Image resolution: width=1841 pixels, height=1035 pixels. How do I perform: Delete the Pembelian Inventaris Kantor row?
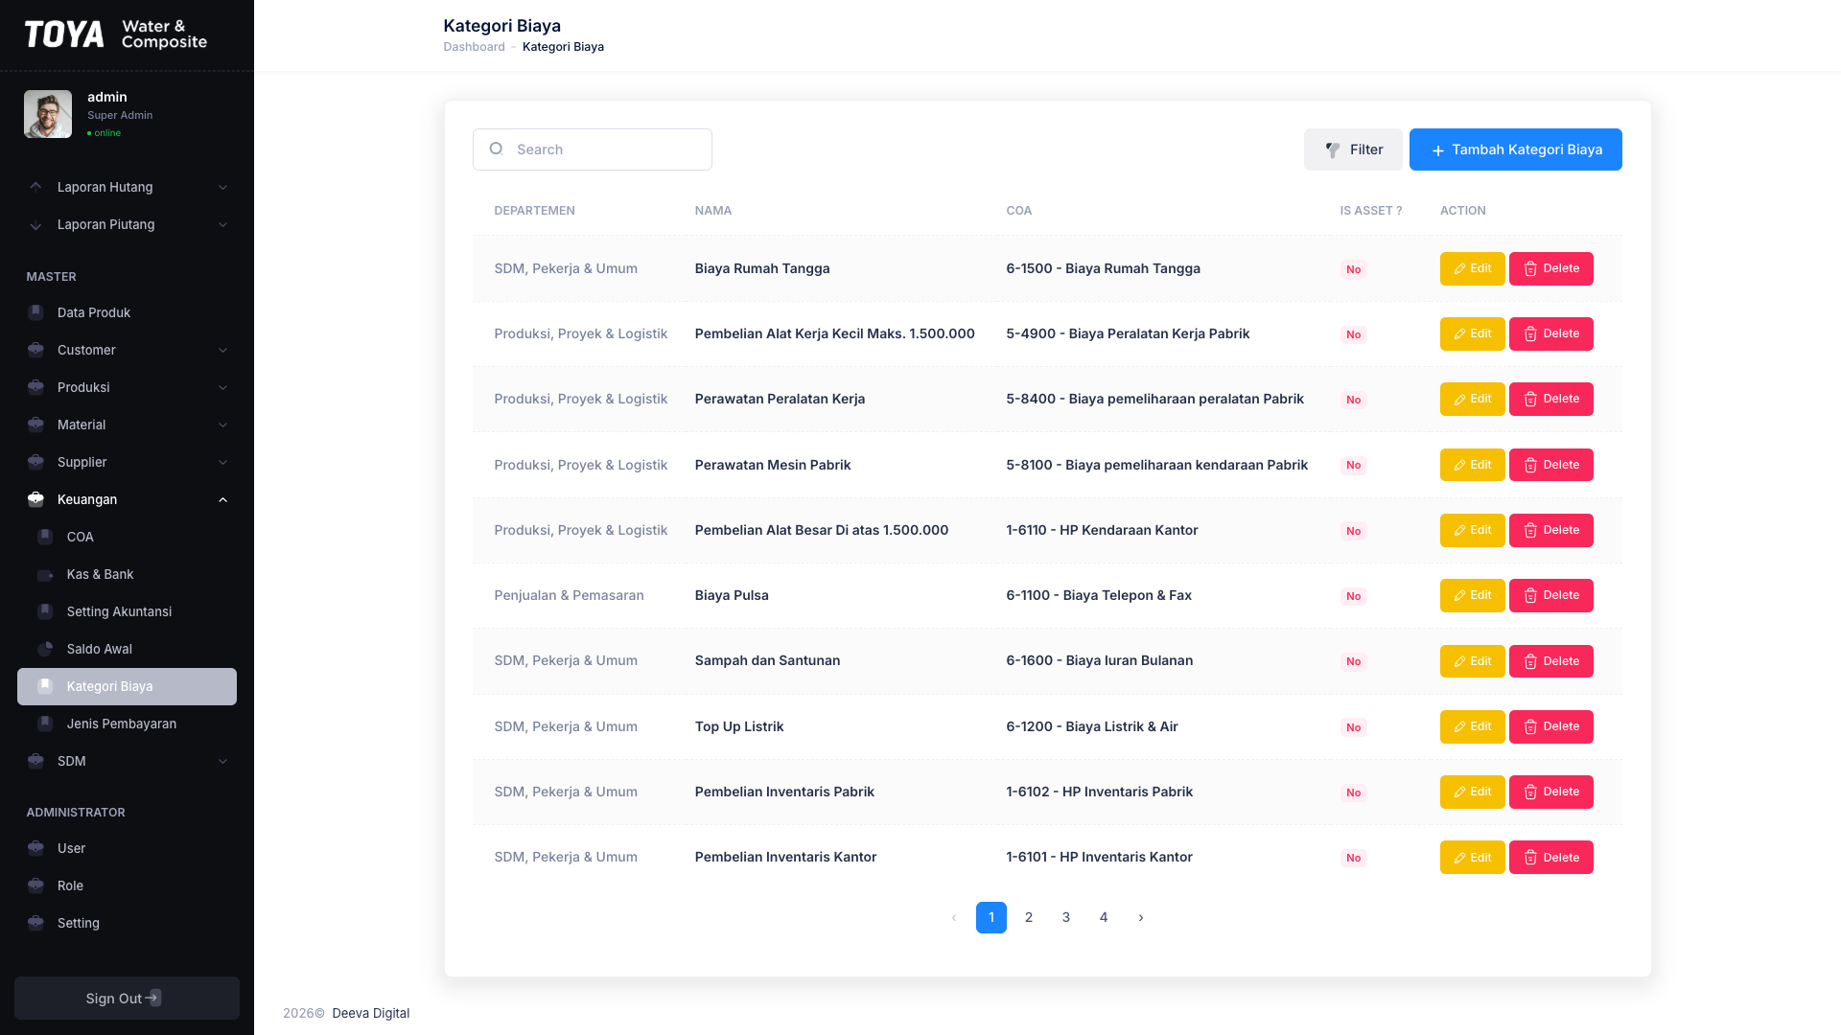pyautogui.click(x=1550, y=857)
